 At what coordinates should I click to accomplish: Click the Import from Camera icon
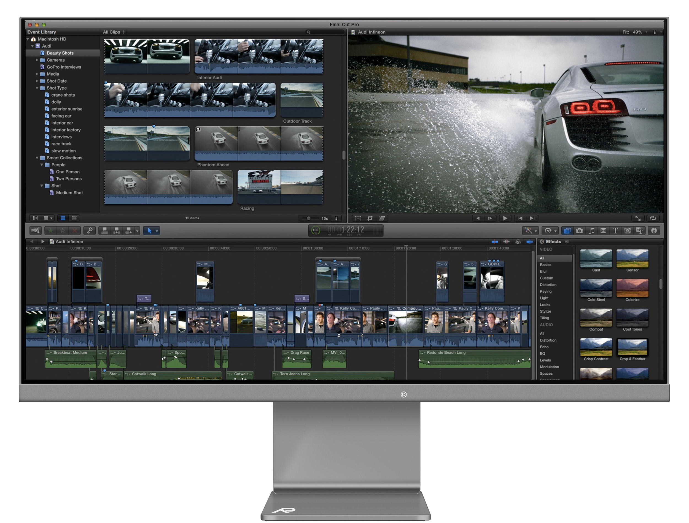click(36, 231)
